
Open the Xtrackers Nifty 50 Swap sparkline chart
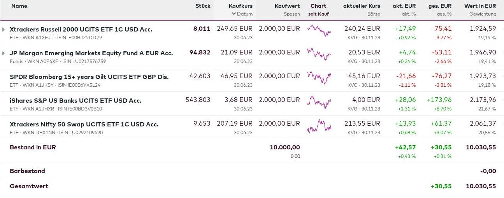(319, 125)
